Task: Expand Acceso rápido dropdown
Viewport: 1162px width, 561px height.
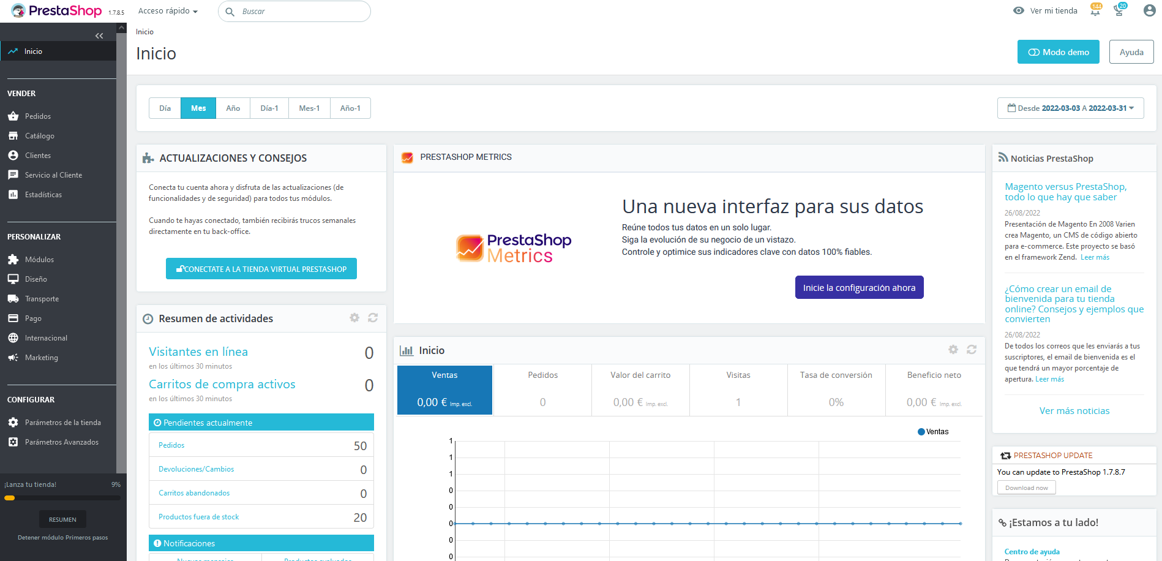Action: [x=168, y=11]
